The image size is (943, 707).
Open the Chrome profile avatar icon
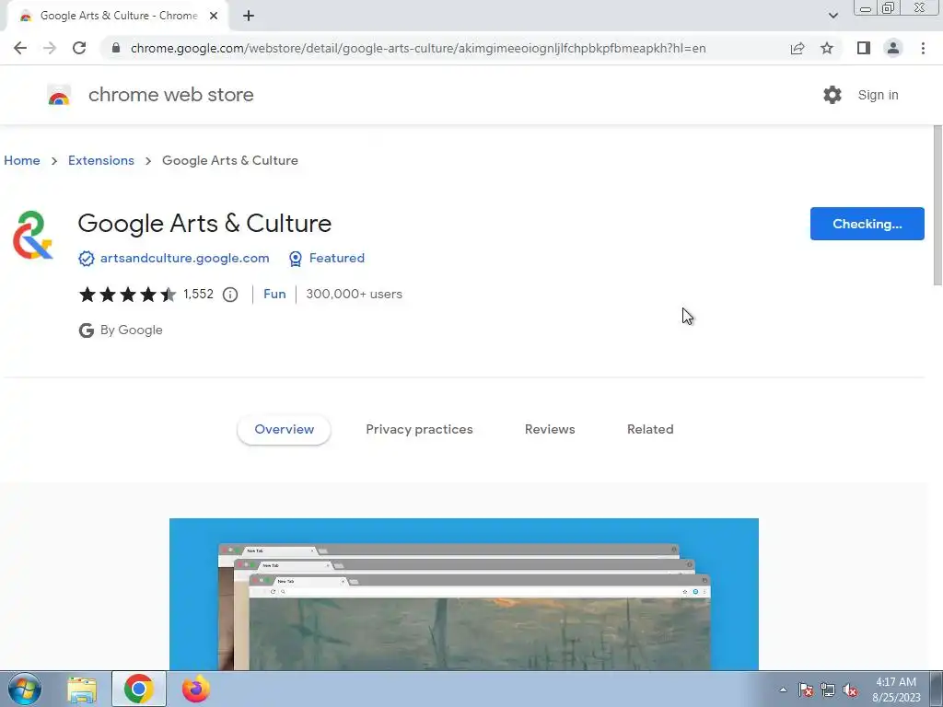[893, 48]
